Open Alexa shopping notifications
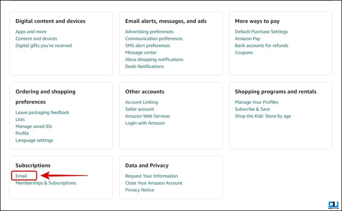This screenshot has height=211, width=342. pyautogui.click(x=154, y=60)
